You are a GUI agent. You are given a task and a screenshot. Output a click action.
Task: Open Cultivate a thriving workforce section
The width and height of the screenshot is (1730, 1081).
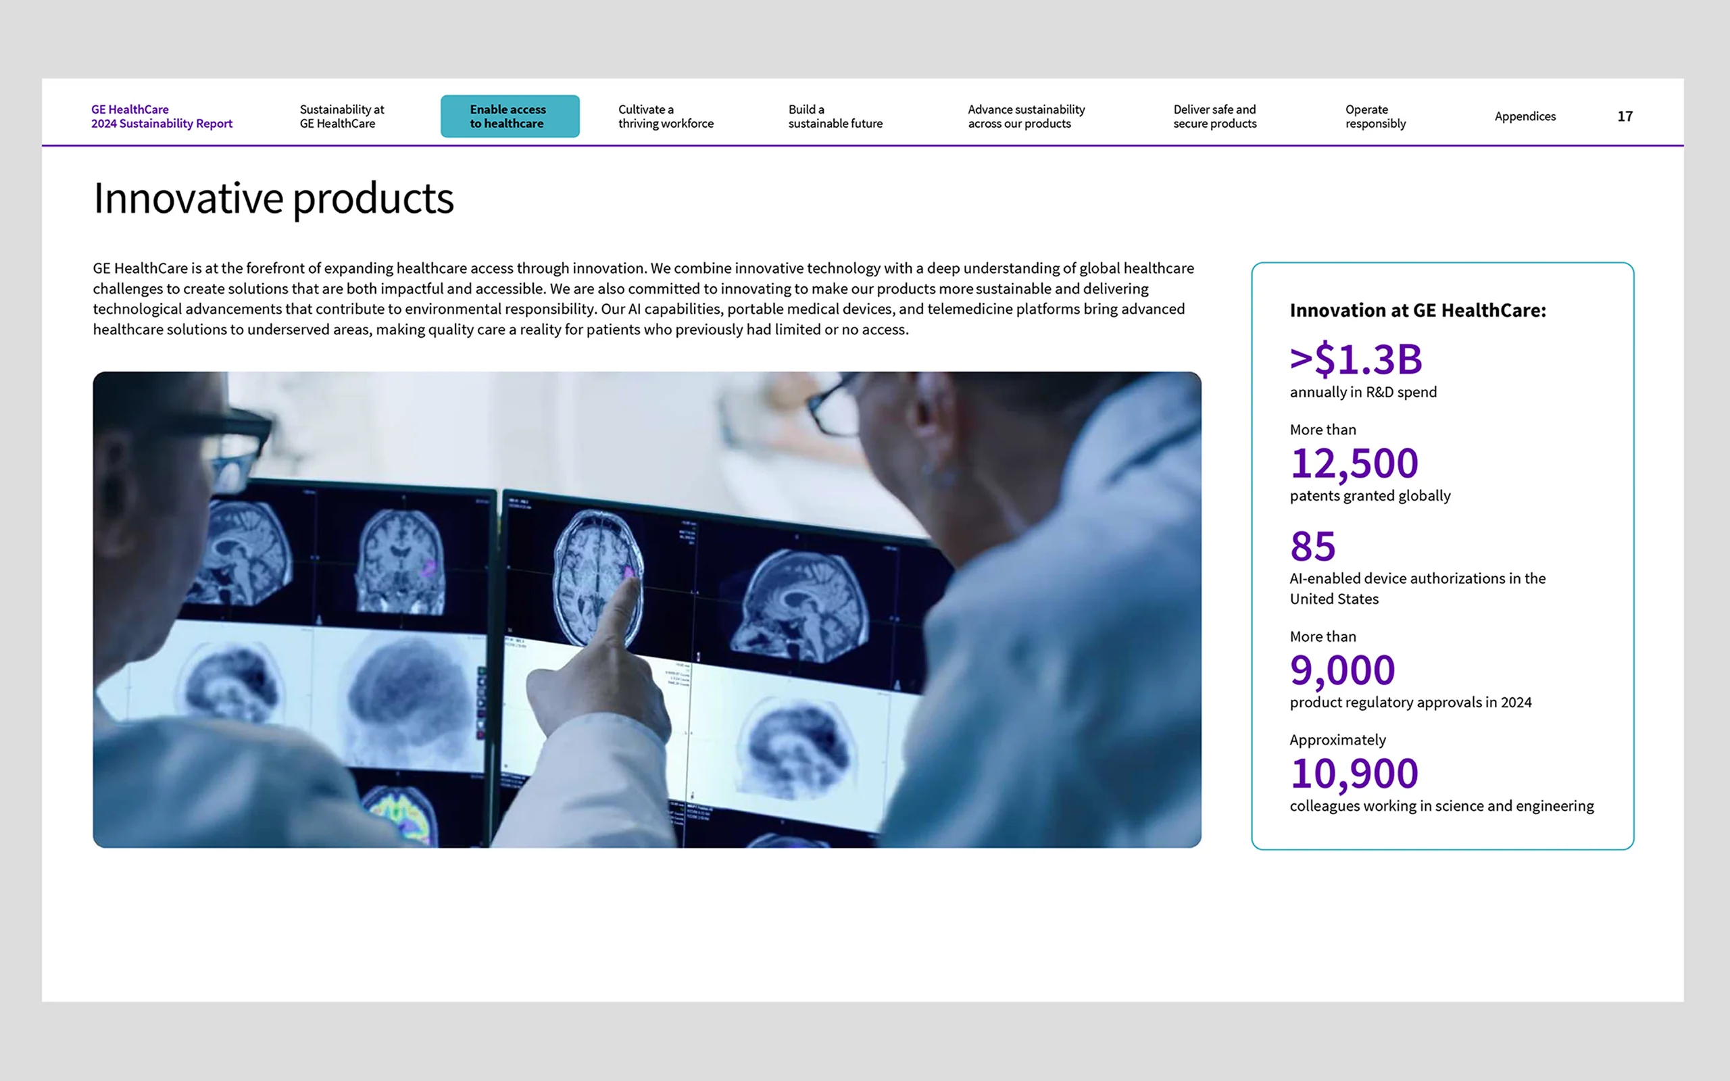click(x=666, y=116)
